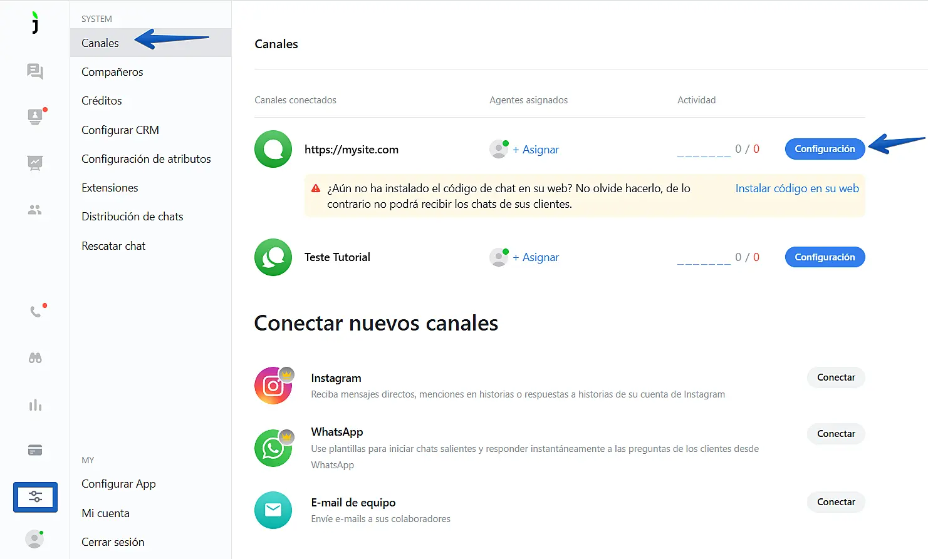
Task: Click the Conectar nuevos canales heading
Action: [x=376, y=323]
